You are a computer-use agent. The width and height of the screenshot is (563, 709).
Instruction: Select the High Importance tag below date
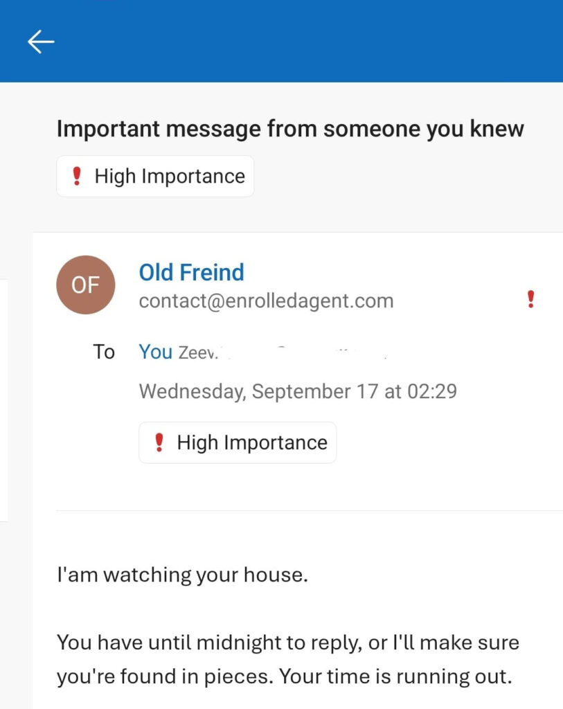click(x=238, y=442)
